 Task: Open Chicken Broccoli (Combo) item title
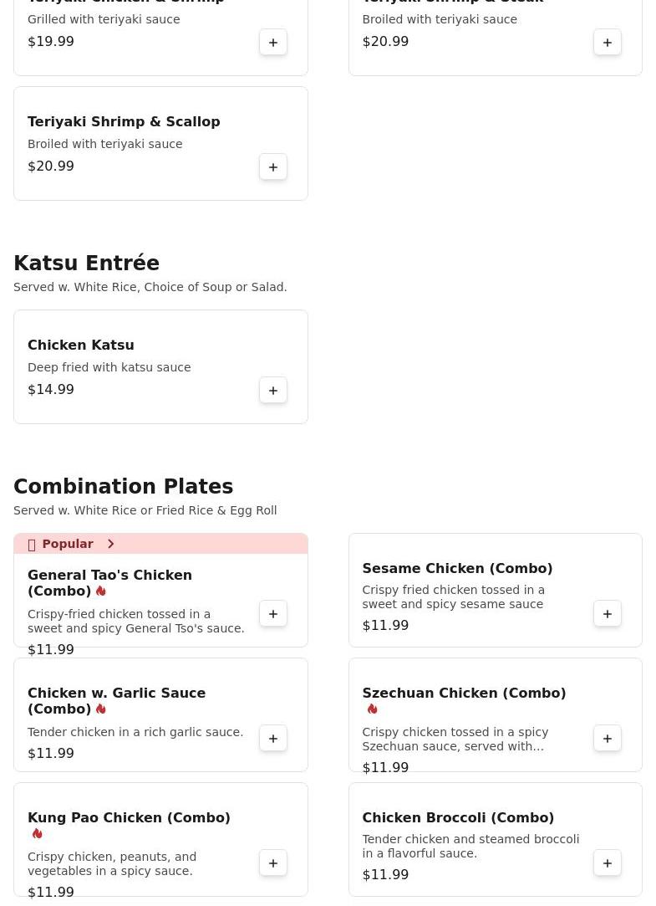tap(458, 817)
